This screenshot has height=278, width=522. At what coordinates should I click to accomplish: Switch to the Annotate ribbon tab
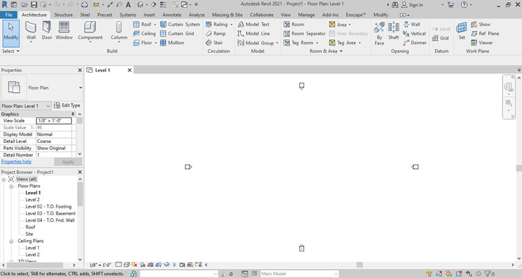(x=172, y=15)
